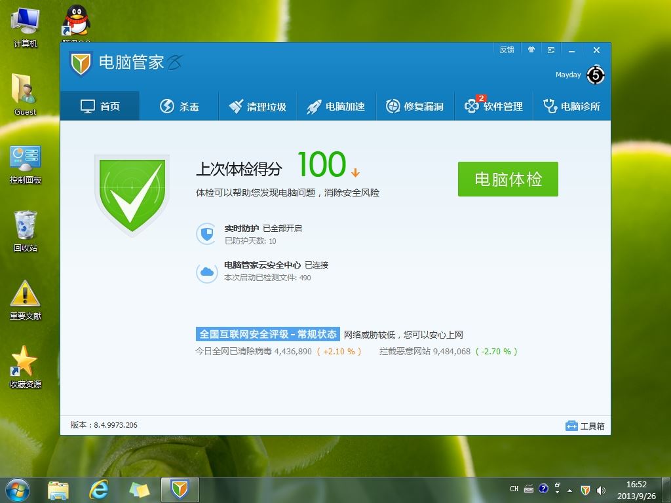
Task: Click the CH input language indicator
Action: 514,489
